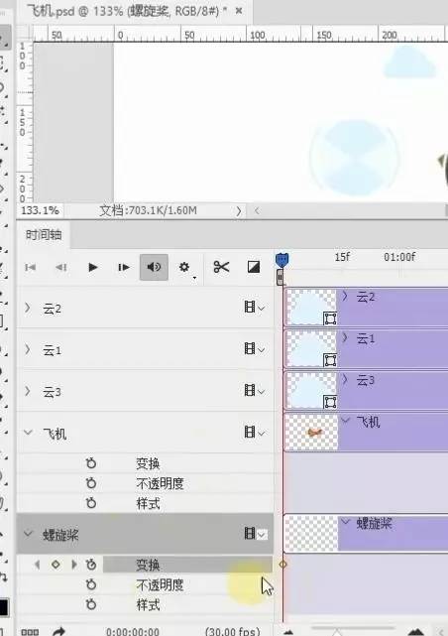This screenshot has width=448, height=636.
Task: Enable the 不透明度 stopwatch under 螺旋桨
Action: (91, 584)
